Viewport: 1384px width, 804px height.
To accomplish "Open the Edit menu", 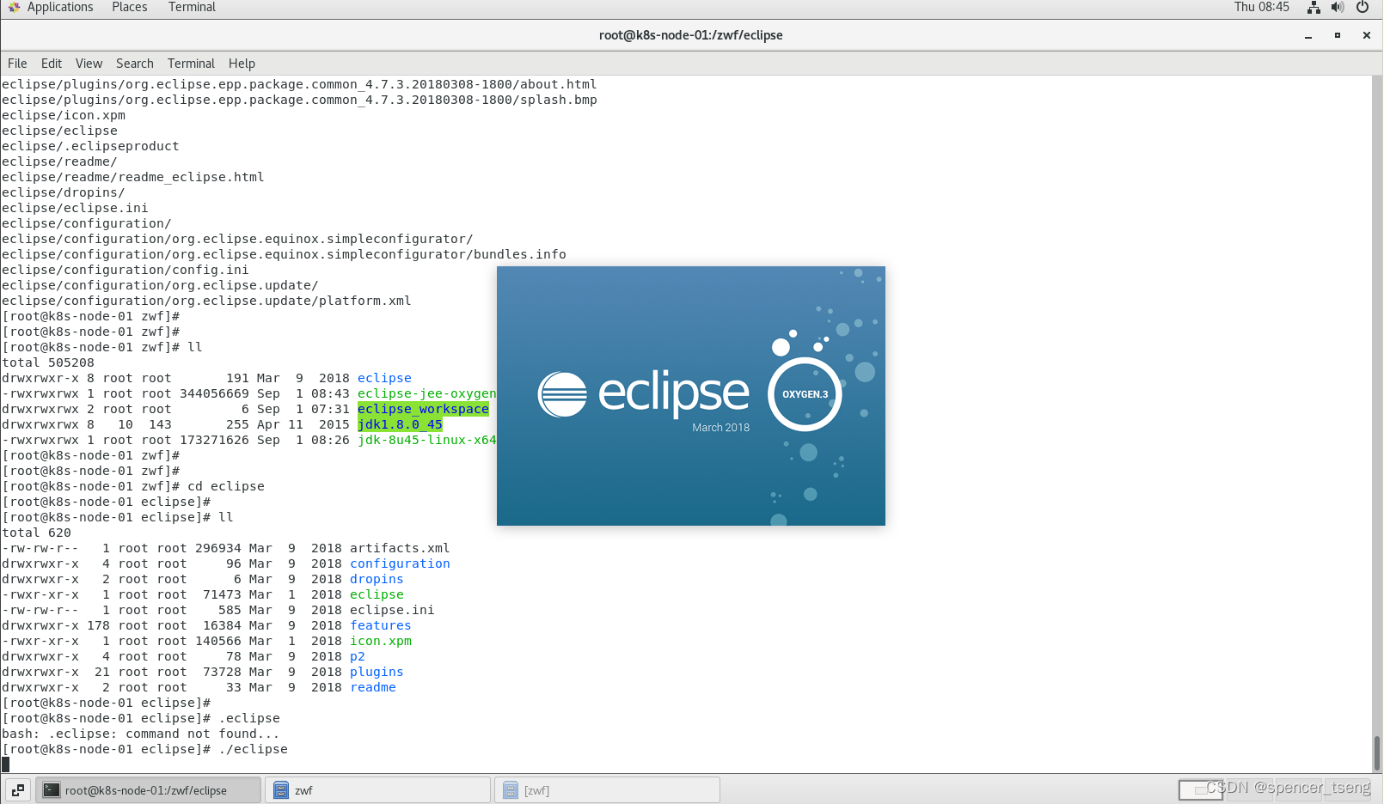I will 51,63.
